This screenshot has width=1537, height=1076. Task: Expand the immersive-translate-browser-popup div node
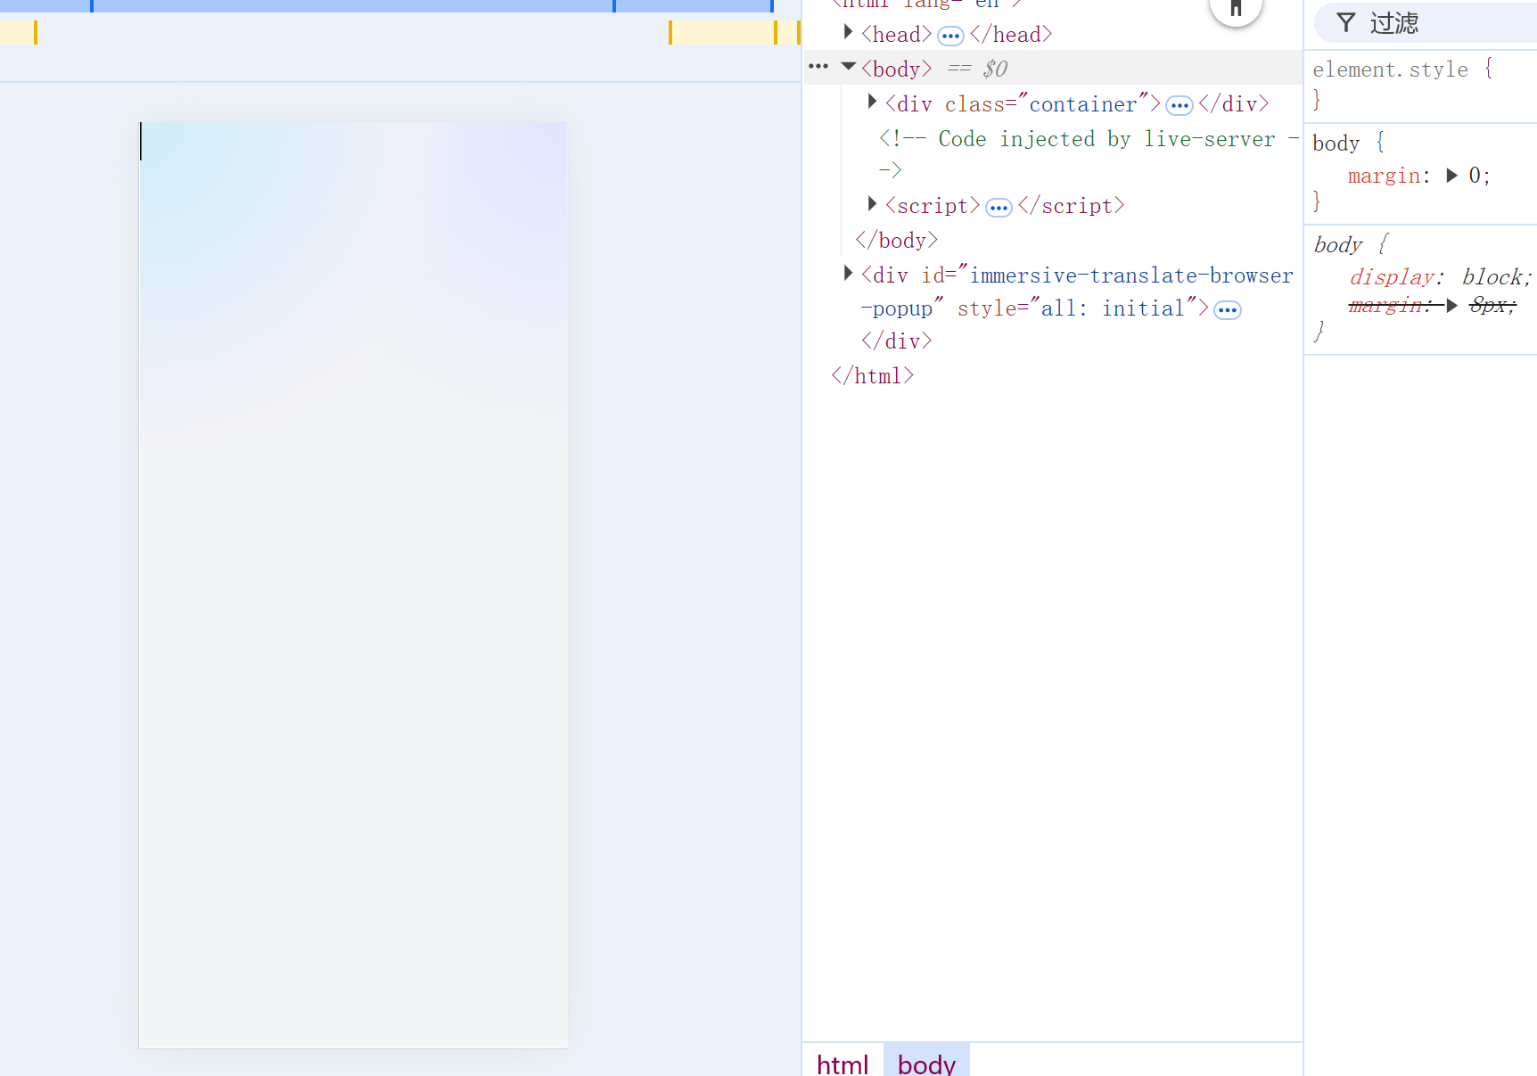click(849, 274)
